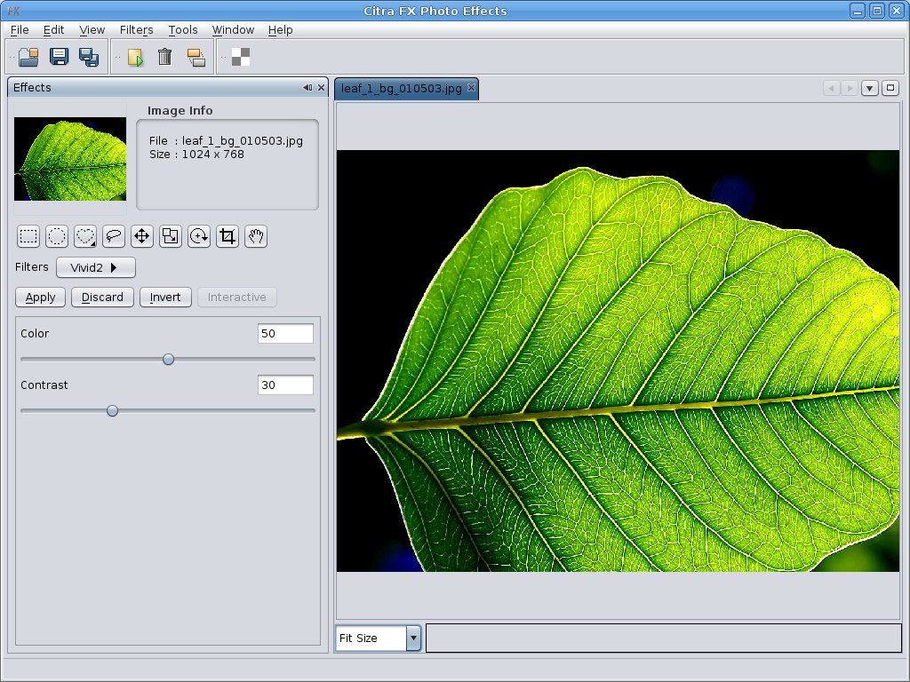Click the rotate tool icon
910x682 pixels.
pos(199,236)
